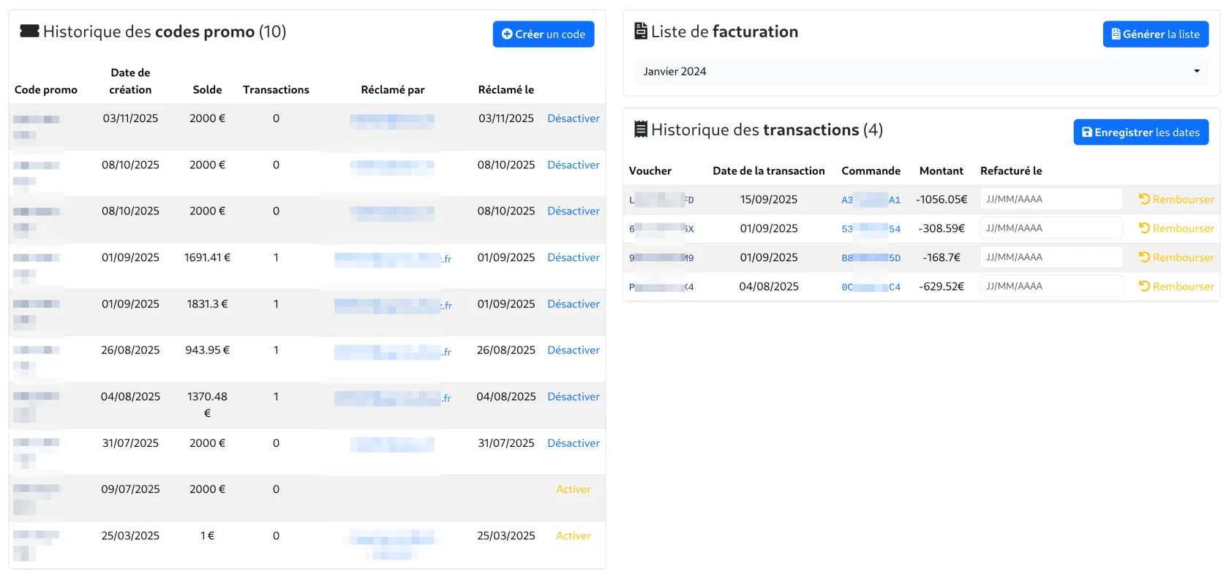Viewport: 1229px width, 580px height.
Task: Click the refund arrow icon for -308.59€ transaction
Action: pyautogui.click(x=1144, y=228)
